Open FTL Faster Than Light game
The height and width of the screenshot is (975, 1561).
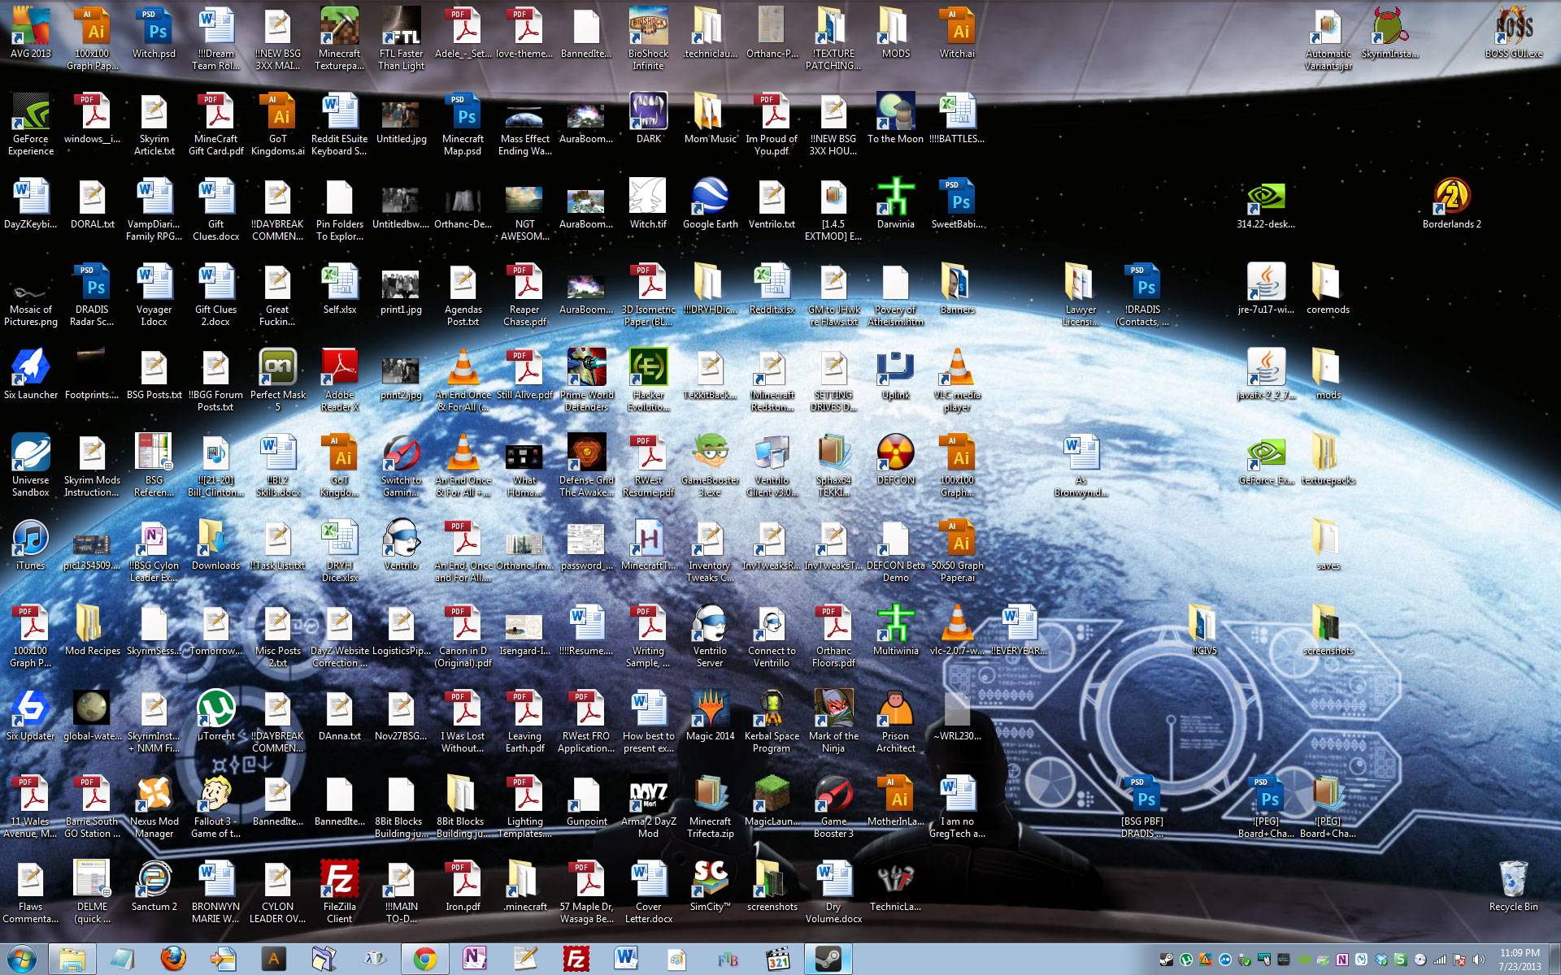(401, 38)
